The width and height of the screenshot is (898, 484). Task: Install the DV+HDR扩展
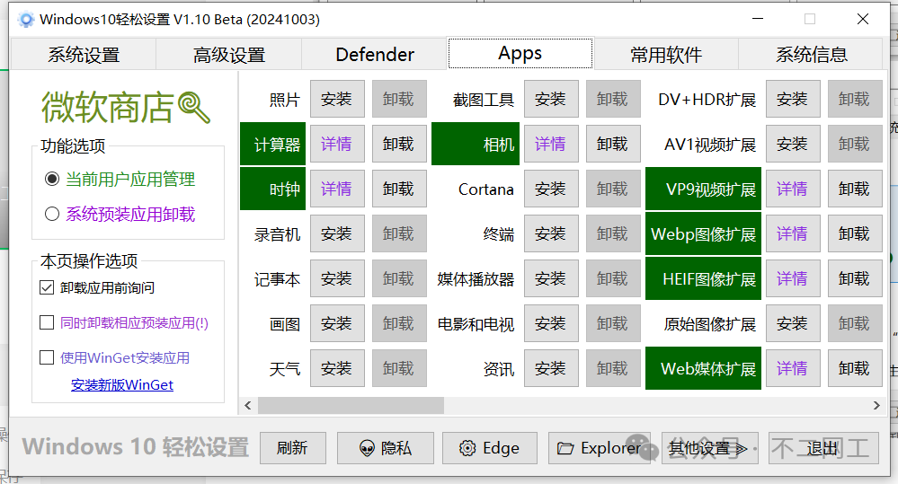point(793,99)
